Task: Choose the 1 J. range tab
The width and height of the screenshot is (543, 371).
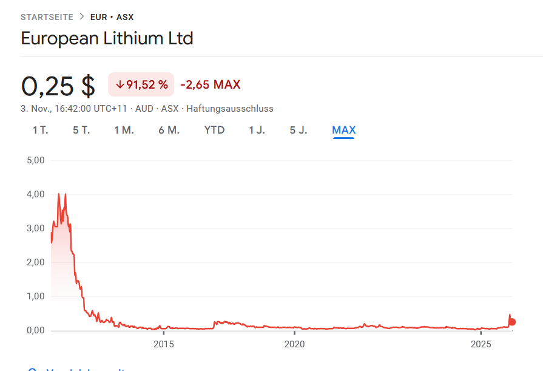Action: point(257,130)
